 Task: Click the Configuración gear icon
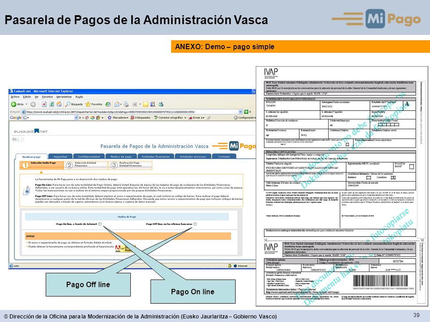click(x=236, y=118)
